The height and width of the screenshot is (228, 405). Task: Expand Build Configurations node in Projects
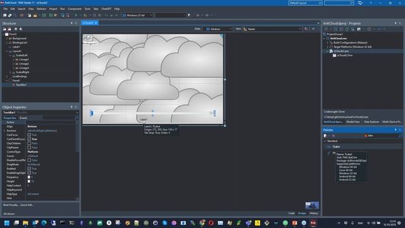[328, 42]
